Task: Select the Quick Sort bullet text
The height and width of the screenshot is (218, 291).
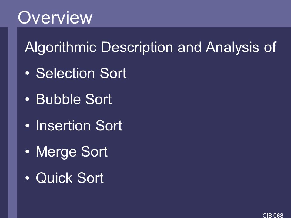Action: point(70,178)
